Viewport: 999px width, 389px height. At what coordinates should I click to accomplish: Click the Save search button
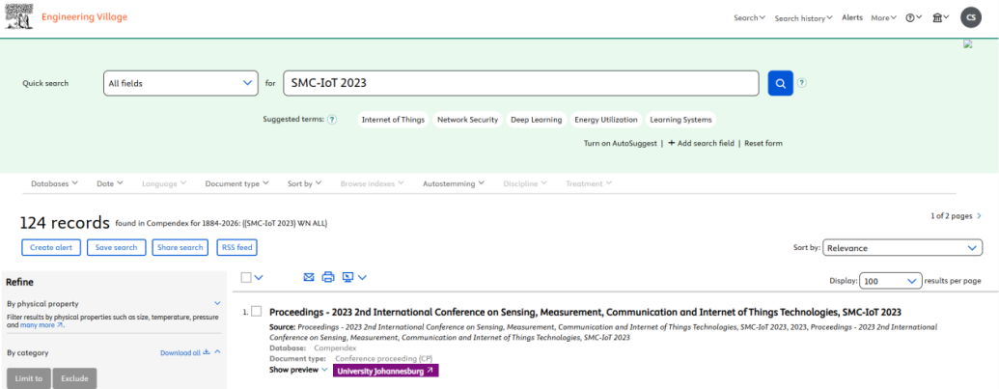117,247
